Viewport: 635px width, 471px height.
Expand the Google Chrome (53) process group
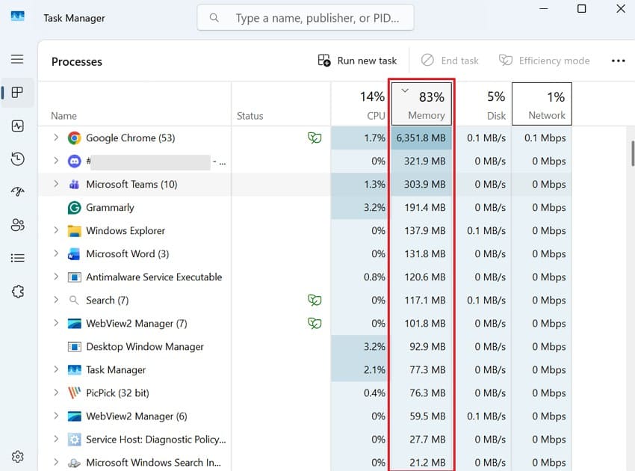tap(56, 138)
